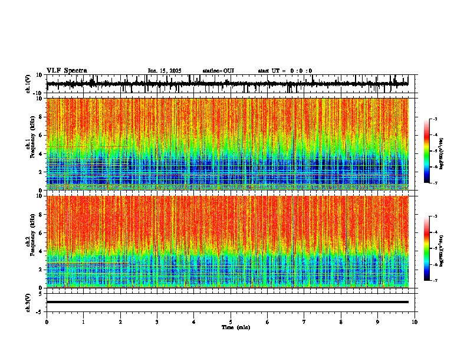Click inside the ch.2 frequency spectrogram
This screenshot has width=467, height=361.
click(227, 242)
